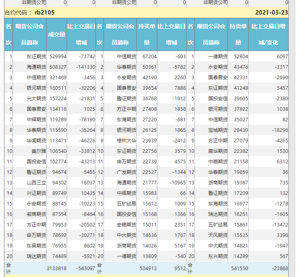Image resolution: width=296 pixels, height=277 pixels.
Task: Select the 徽商期货 member cell
Action: click(x=36, y=214)
